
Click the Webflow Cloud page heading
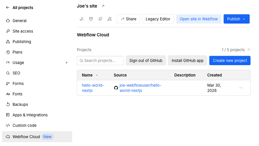(x=93, y=35)
